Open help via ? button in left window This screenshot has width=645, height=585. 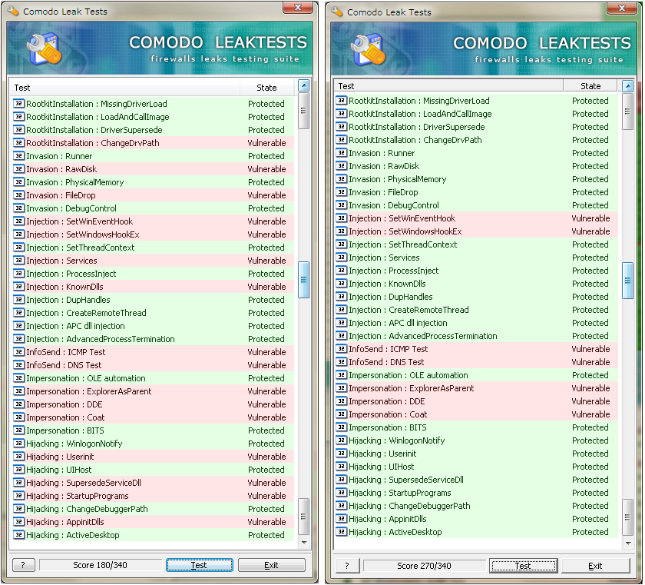click(24, 565)
